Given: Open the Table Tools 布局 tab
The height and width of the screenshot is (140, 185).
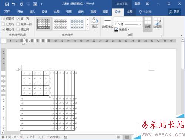Looking at the screenshot, I should (x=130, y=12).
